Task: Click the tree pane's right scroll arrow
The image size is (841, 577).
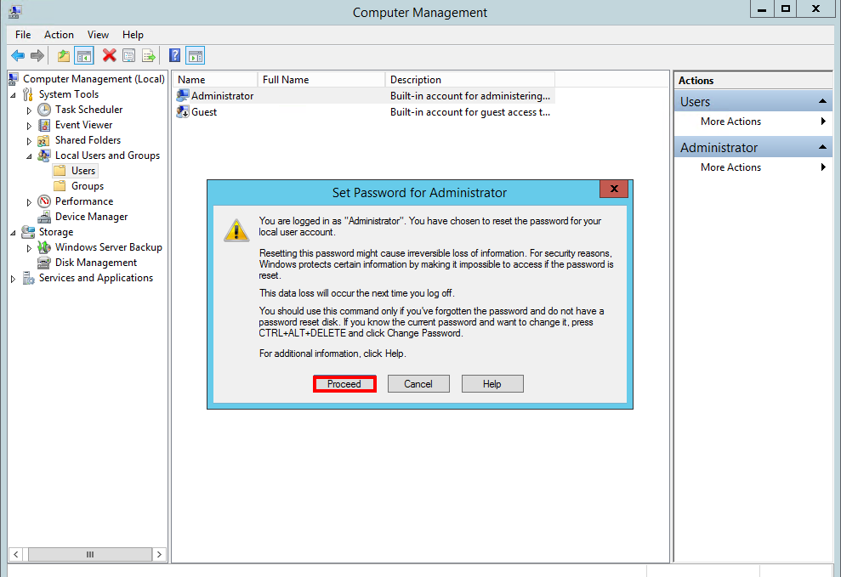Action: tap(159, 555)
